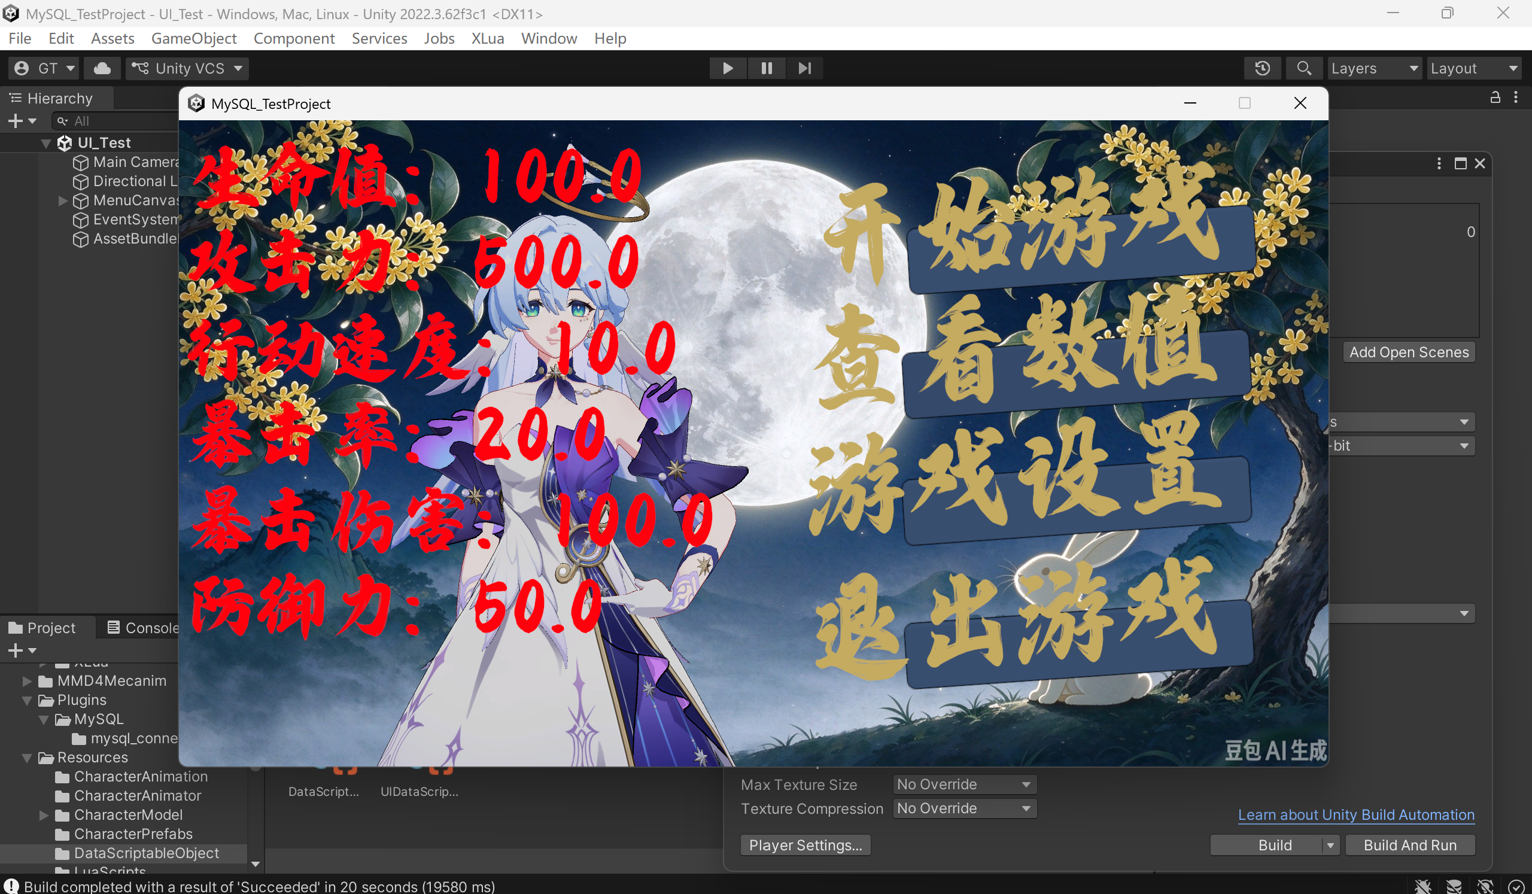
Task: Click the 退出游戏 button in the game window
Action: click(1079, 644)
